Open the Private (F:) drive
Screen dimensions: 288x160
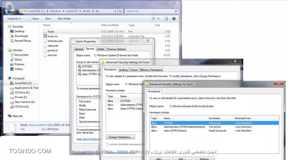coord(21,97)
